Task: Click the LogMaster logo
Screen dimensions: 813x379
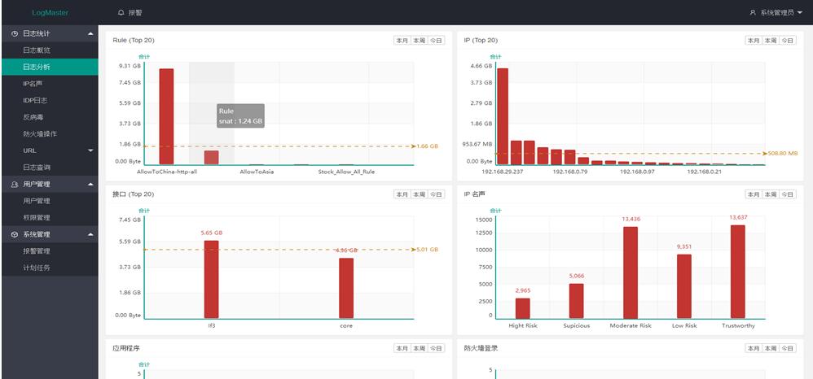Action: tap(50, 13)
